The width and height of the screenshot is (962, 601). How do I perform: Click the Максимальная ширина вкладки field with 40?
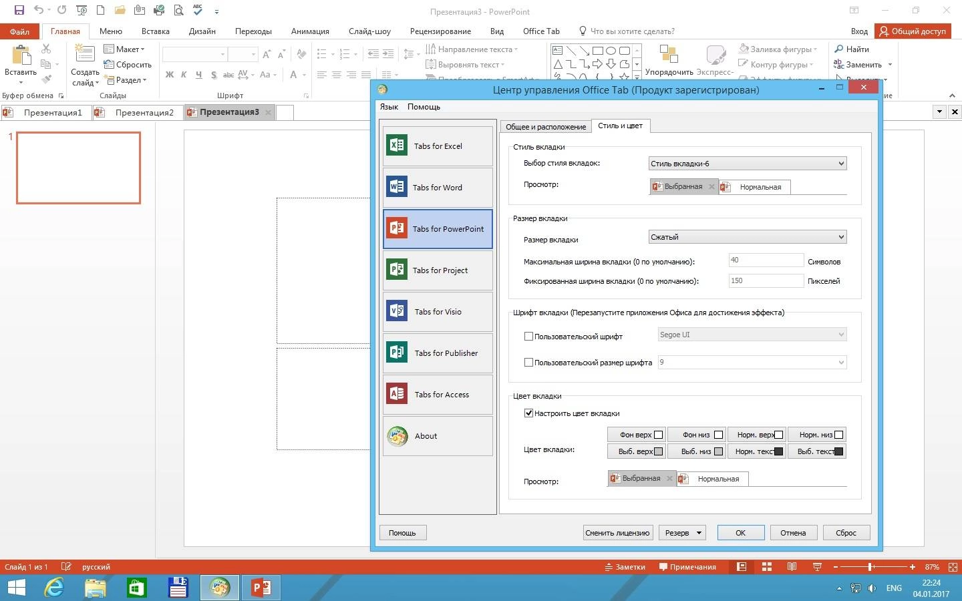tap(766, 260)
